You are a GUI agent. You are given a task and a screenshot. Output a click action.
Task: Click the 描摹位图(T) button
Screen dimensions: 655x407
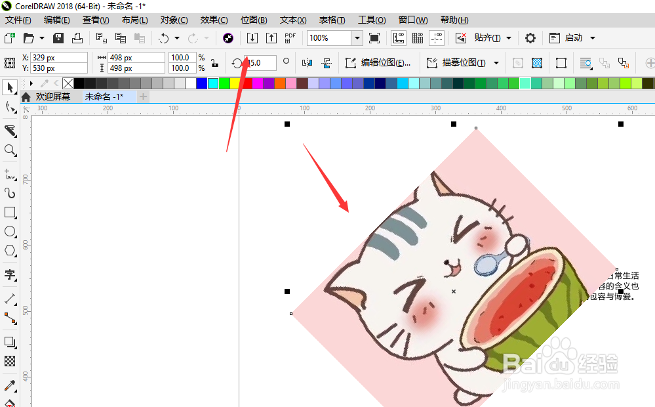pos(456,63)
